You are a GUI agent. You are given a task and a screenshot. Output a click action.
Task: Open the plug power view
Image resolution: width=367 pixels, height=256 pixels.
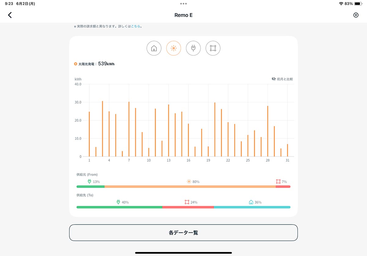coord(193,48)
